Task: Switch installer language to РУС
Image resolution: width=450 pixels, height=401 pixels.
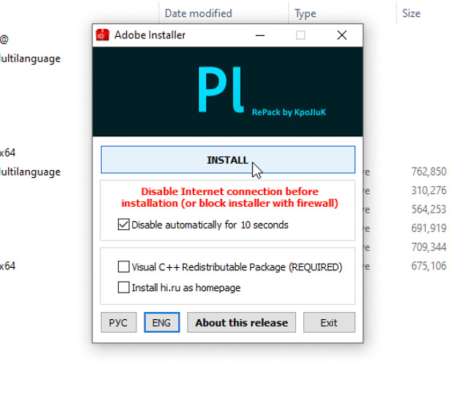Action: (x=119, y=322)
